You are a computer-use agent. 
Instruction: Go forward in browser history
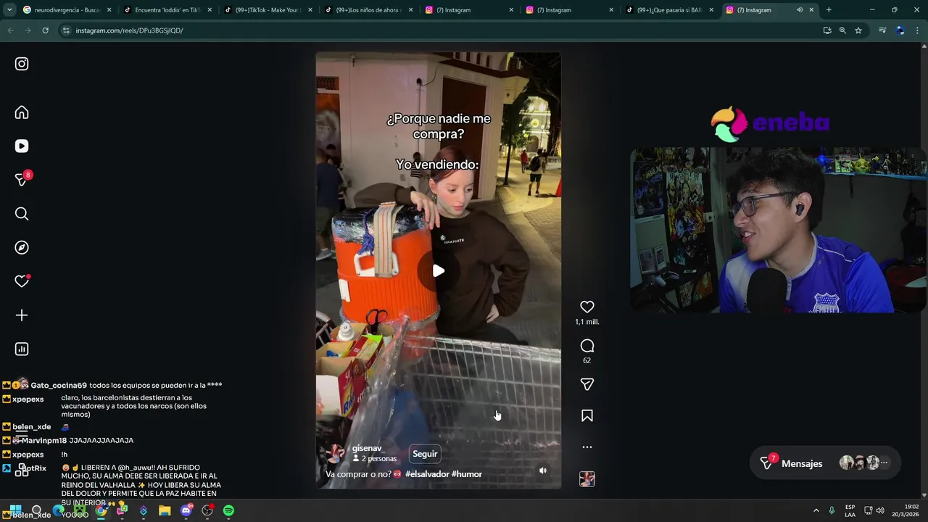click(x=28, y=30)
